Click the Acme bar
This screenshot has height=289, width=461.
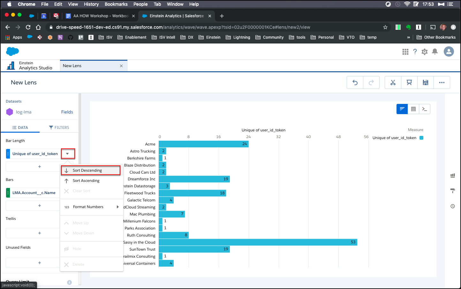203,144
